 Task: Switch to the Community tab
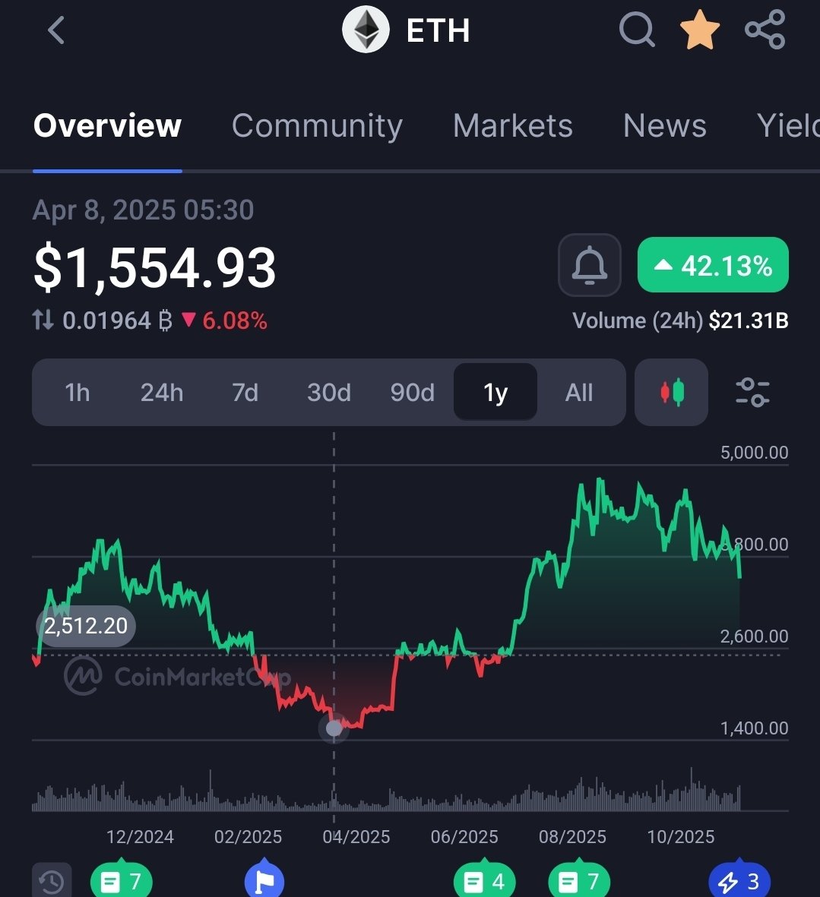coord(317,125)
